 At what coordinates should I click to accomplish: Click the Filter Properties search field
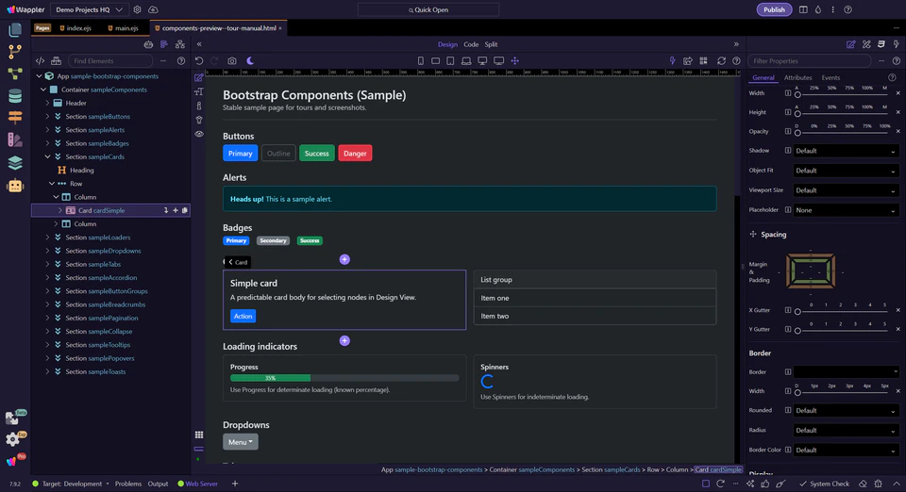809,60
